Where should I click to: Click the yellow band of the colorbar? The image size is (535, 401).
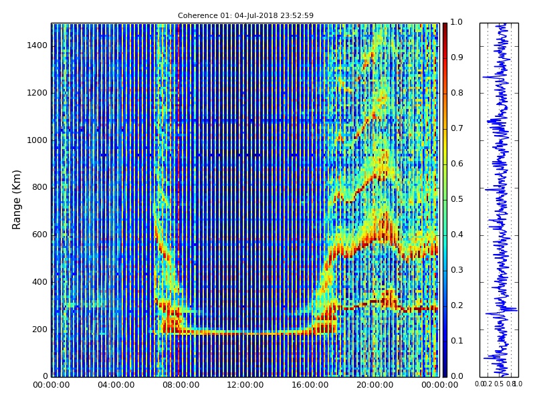coord(445,146)
